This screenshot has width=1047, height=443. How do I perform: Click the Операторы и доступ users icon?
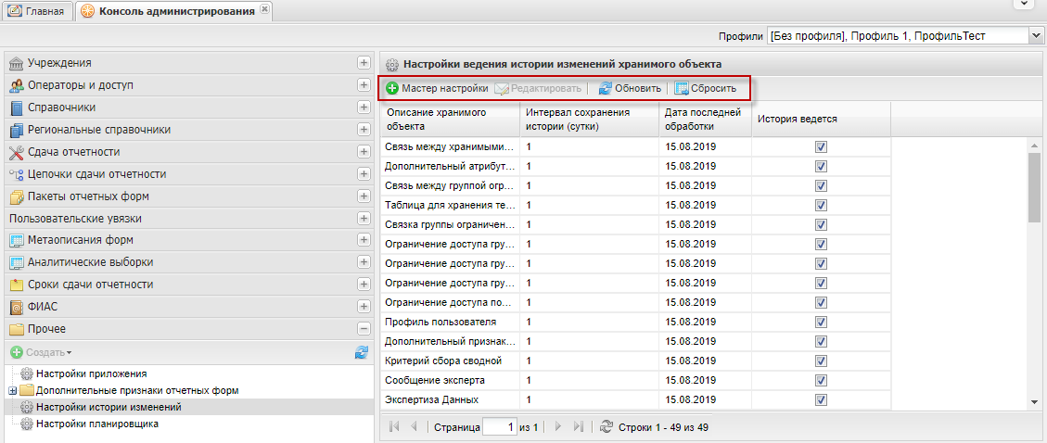(17, 85)
